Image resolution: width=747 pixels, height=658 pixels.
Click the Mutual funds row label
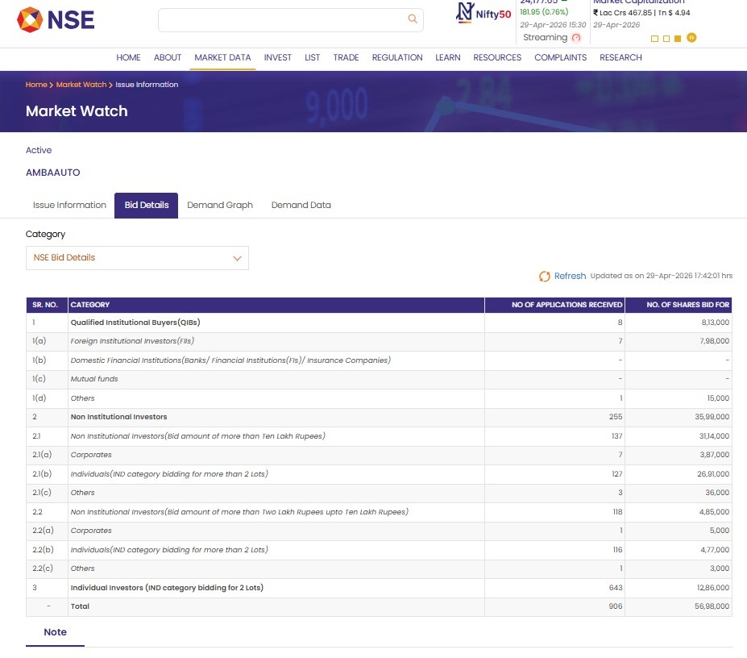pyautogui.click(x=94, y=379)
